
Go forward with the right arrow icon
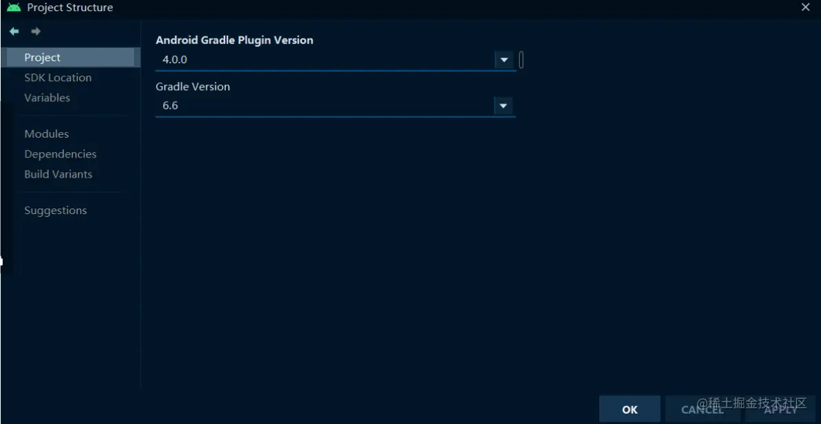click(36, 32)
